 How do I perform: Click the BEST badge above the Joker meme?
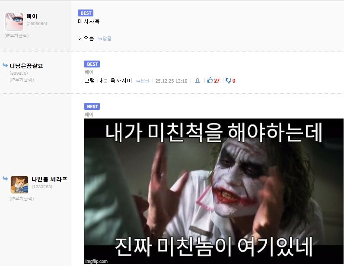click(92, 106)
